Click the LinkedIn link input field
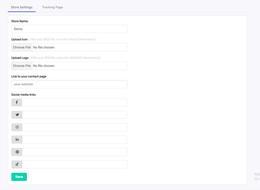260x190 pixels. [x=75, y=139]
